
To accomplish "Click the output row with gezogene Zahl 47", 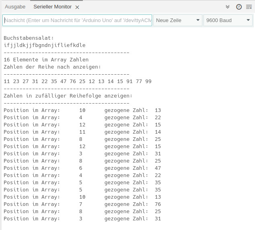I will 82,168.
